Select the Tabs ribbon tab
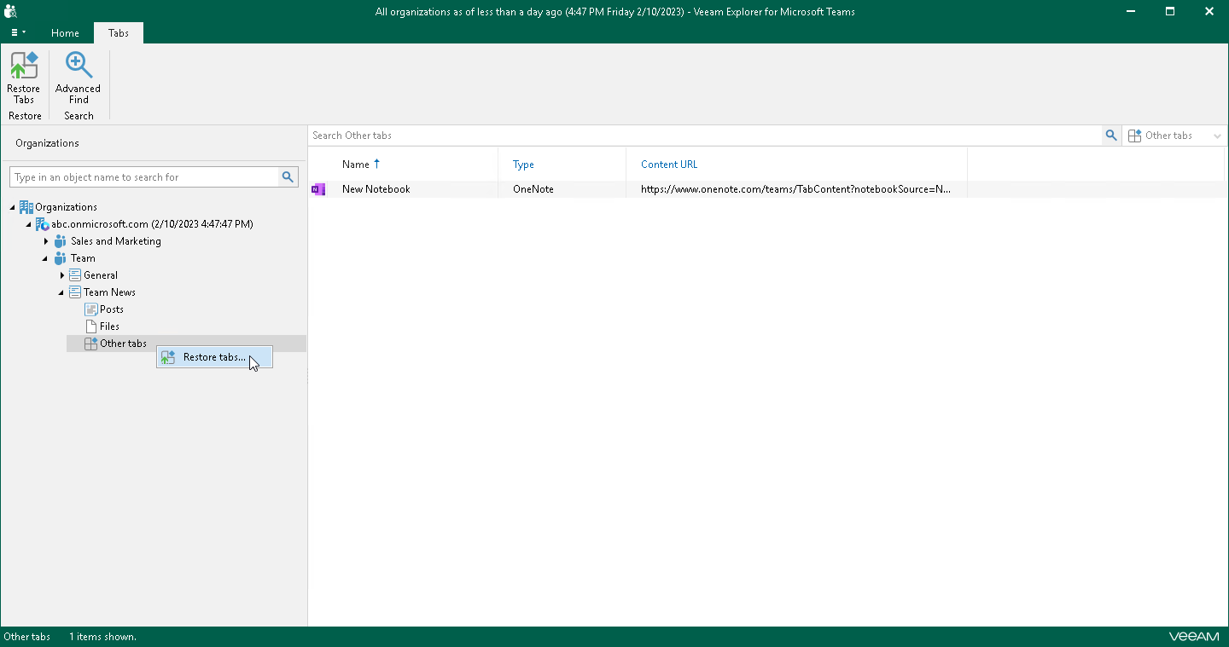 coord(119,32)
